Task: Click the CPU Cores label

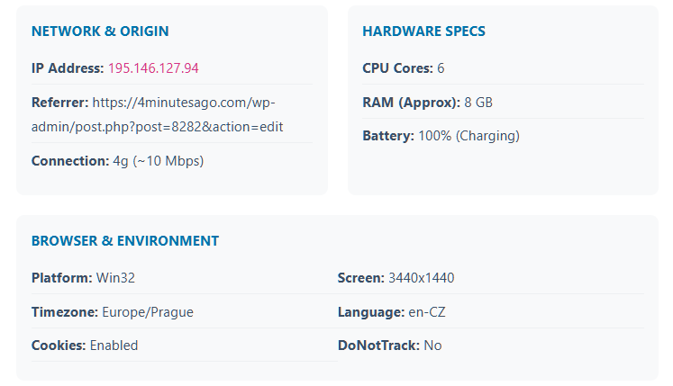Action: tap(397, 68)
